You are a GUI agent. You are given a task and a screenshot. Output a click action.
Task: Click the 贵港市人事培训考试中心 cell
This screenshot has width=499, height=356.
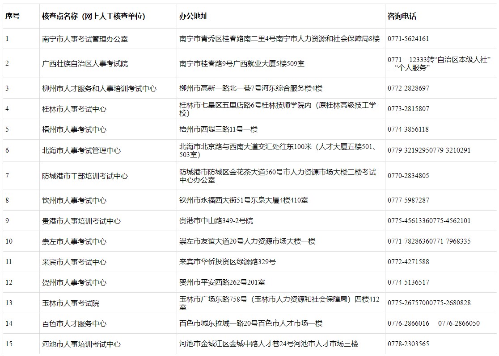(x=81, y=221)
